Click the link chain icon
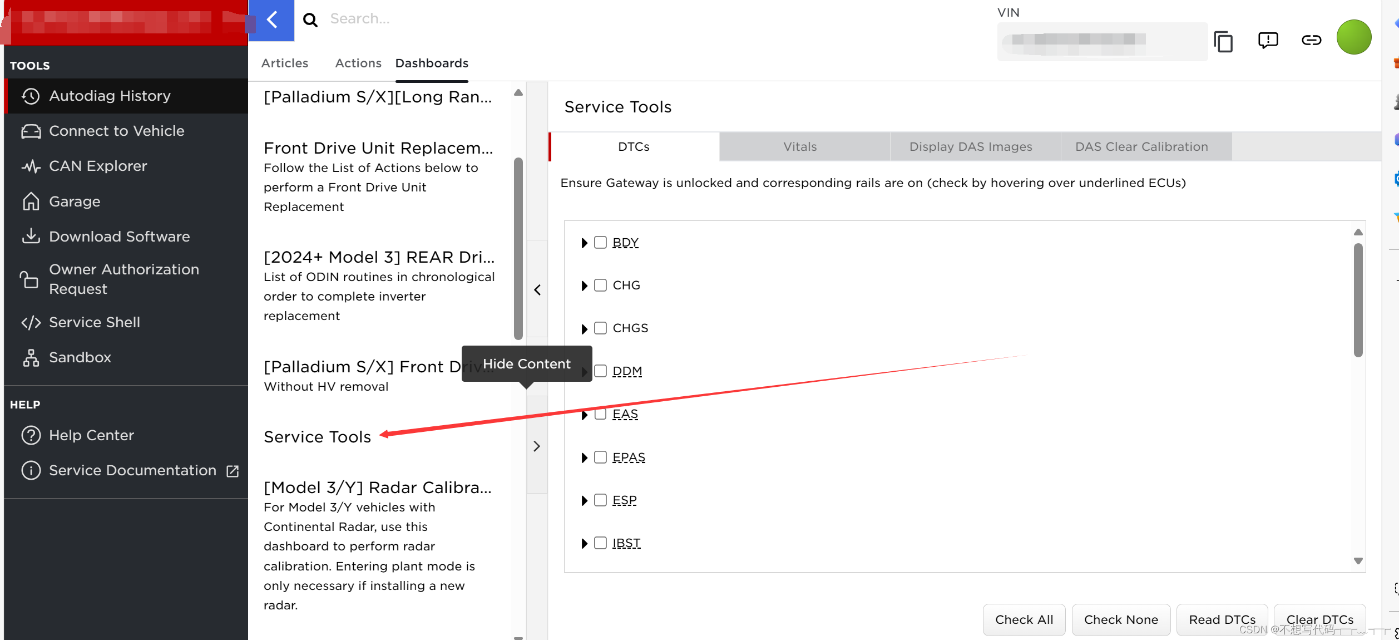 [1311, 40]
